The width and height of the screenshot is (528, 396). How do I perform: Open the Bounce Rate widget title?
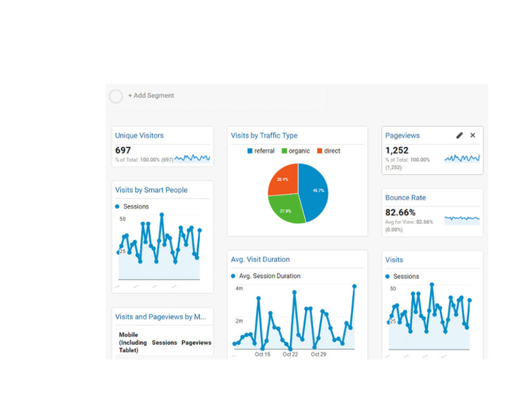[405, 197]
